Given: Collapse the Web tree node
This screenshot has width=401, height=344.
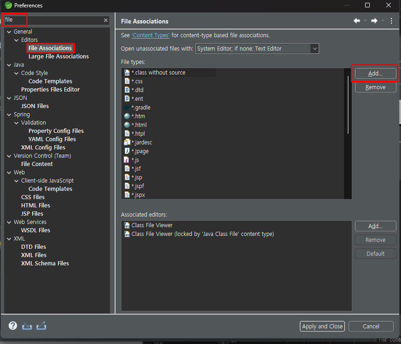Looking at the screenshot, I should click(9, 172).
